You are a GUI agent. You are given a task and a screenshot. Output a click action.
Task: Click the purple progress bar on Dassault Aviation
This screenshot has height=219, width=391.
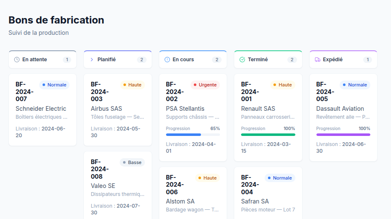[x=343, y=135]
